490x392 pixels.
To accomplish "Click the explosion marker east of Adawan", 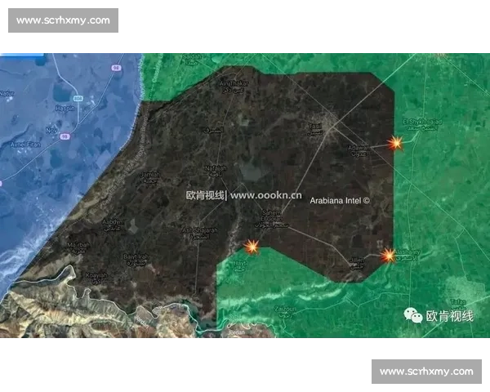I will [395, 144].
